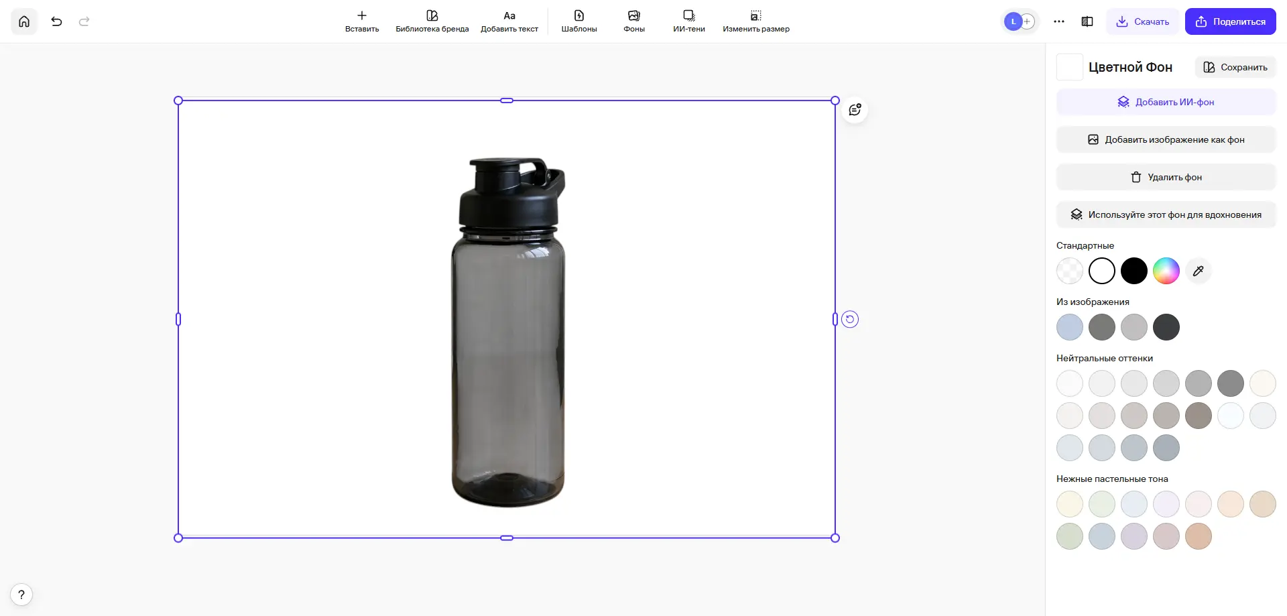Pick the light blue swatch from image colors
Screen dimensions: 1287x616
pos(1070,327)
